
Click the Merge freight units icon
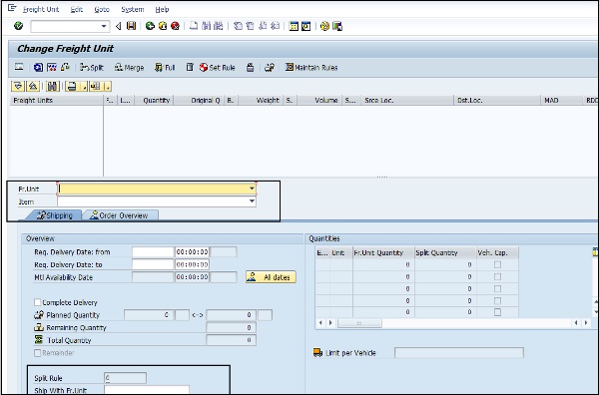(x=129, y=68)
